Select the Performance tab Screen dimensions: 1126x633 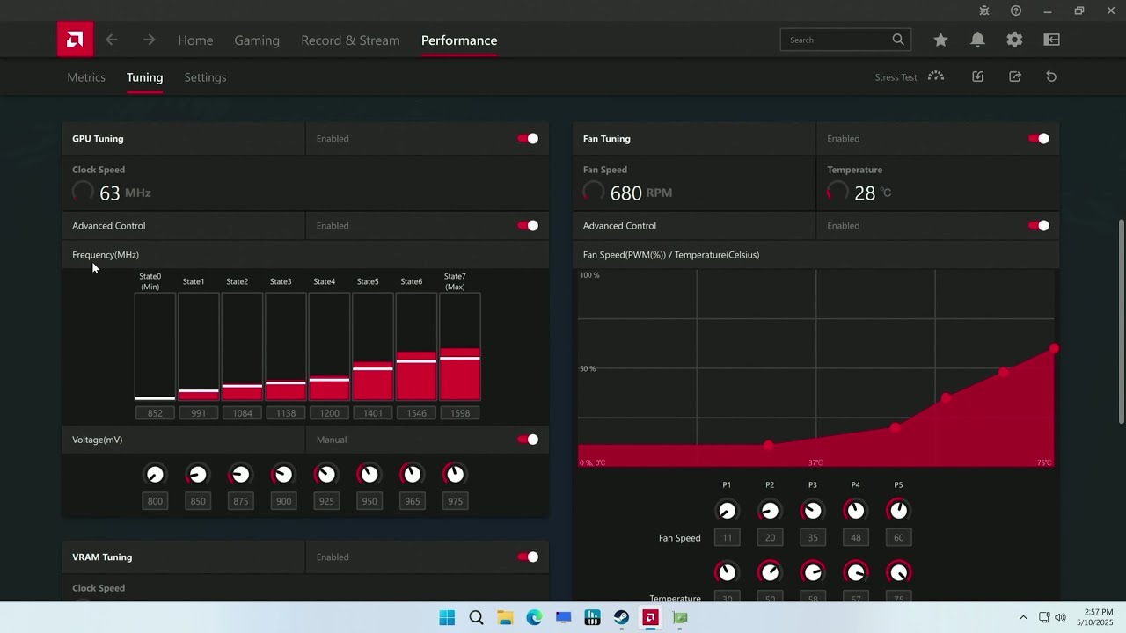click(x=459, y=40)
